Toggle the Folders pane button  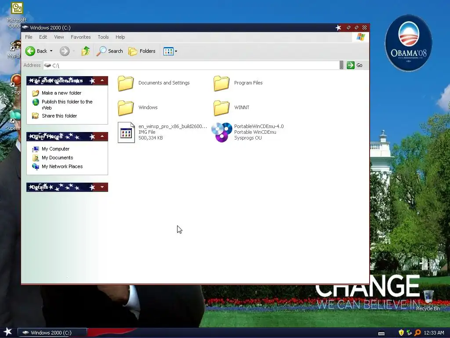[142, 51]
